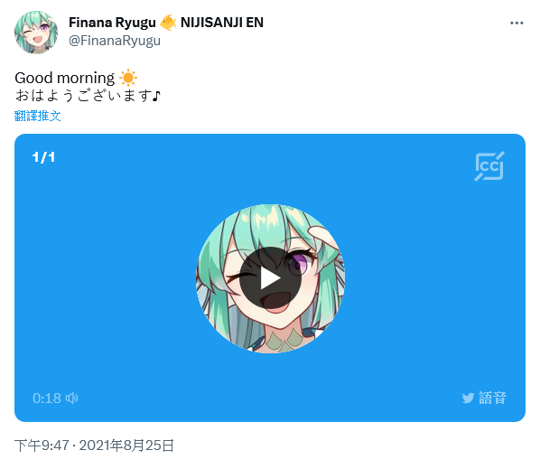Click the sun emoji after Good morning

[x=128, y=78]
